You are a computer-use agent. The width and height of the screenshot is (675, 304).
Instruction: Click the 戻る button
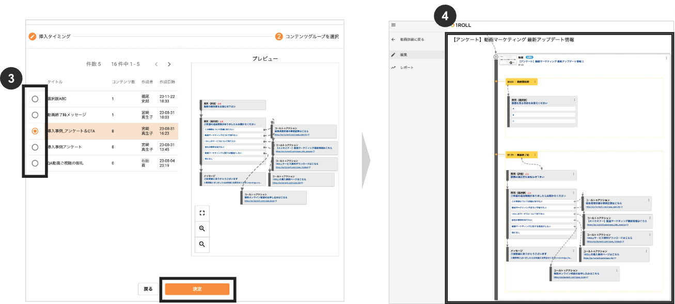pos(148,289)
